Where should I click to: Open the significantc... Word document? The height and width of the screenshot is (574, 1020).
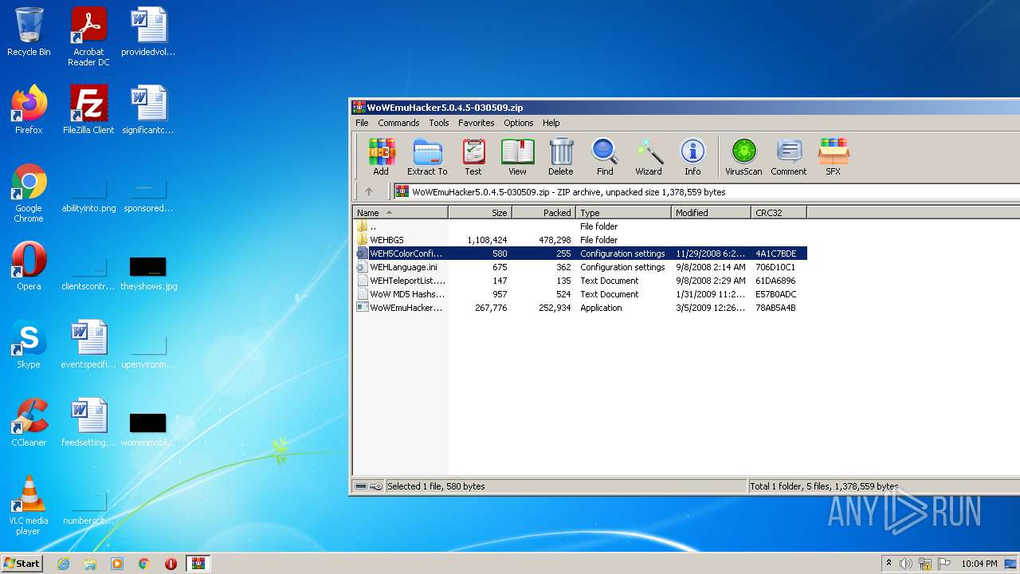[148, 110]
